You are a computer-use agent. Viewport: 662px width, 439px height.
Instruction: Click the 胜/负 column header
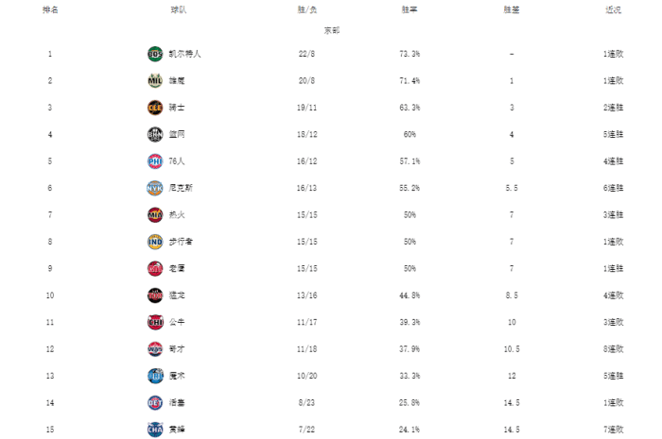pos(305,8)
